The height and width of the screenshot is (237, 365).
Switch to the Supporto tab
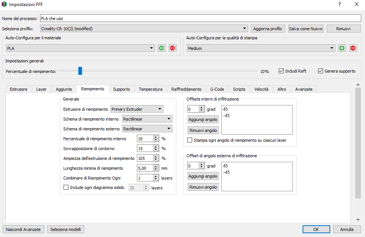[121, 89]
